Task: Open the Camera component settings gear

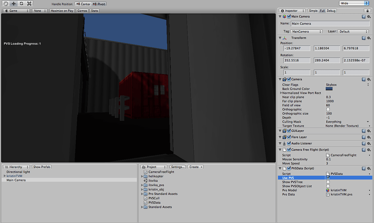Action: pyautogui.click(x=369, y=79)
